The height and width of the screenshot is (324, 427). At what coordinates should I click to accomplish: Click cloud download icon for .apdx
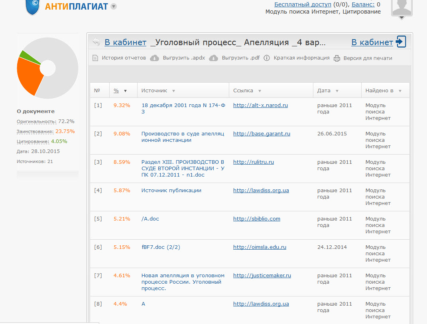click(155, 58)
